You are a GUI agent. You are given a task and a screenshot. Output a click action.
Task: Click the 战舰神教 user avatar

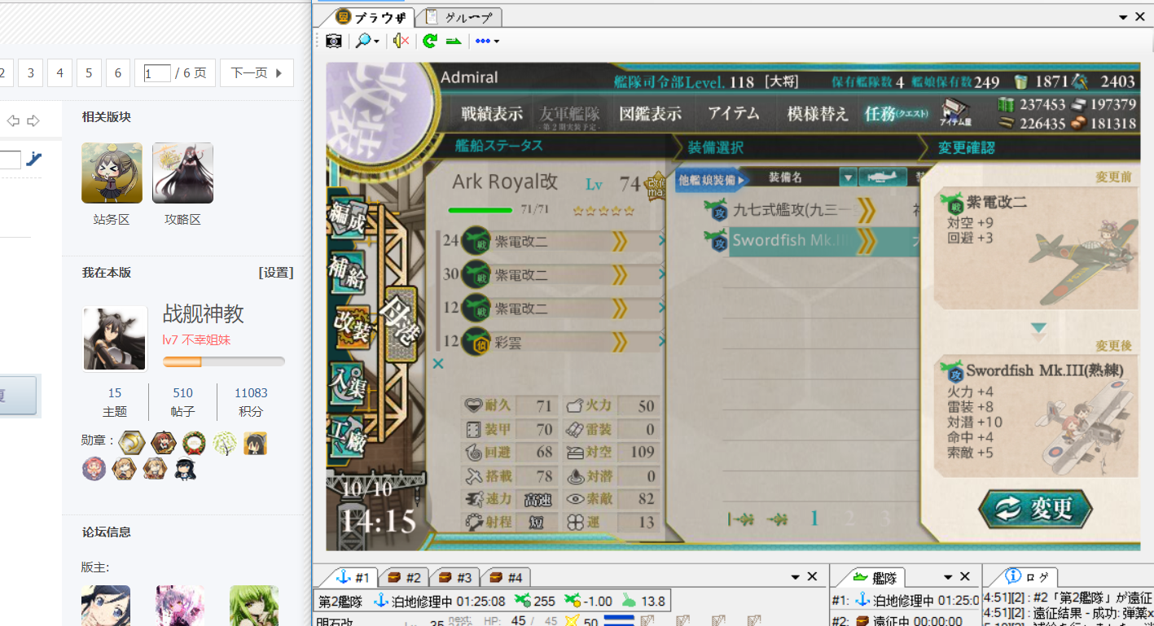pos(115,339)
